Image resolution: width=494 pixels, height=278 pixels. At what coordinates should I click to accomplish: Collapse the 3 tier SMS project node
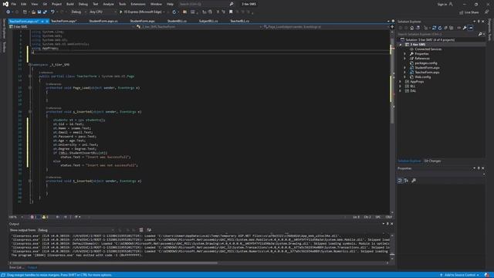(401, 45)
